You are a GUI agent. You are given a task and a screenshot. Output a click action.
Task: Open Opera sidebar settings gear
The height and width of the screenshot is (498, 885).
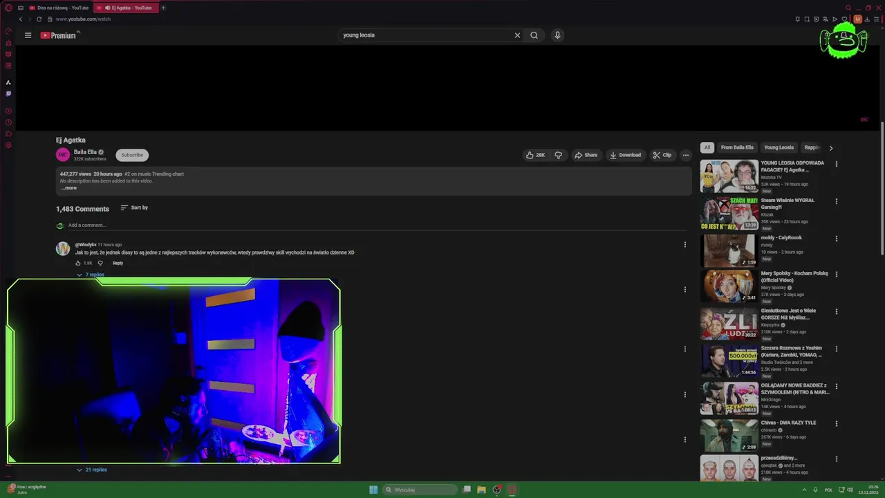click(x=8, y=145)
